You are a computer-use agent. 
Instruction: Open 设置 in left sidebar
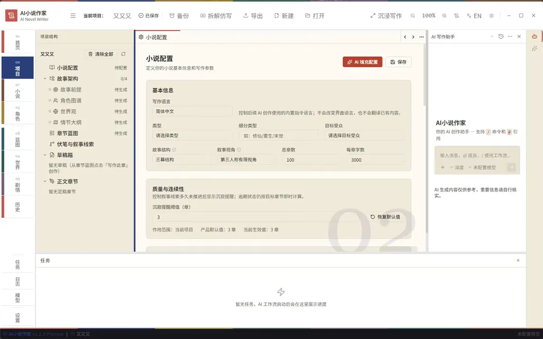click(x=18, y=317)
